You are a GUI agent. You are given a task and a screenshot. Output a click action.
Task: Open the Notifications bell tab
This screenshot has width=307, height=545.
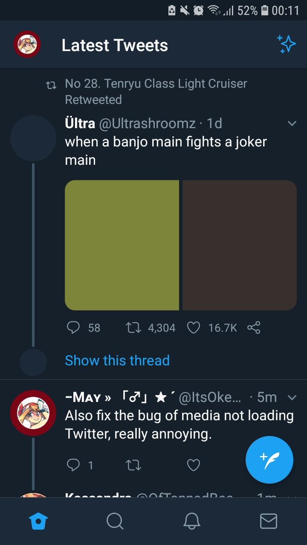pos(192,521)
